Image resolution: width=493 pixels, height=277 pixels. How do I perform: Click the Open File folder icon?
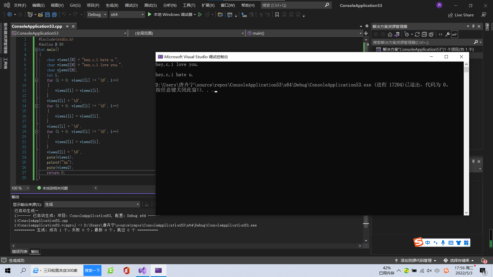[x=40, y=15]
